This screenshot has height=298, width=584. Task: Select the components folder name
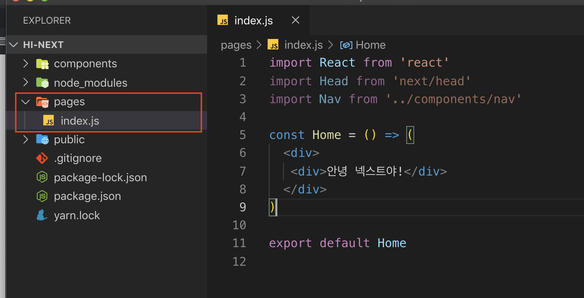[x=85, y=64]
